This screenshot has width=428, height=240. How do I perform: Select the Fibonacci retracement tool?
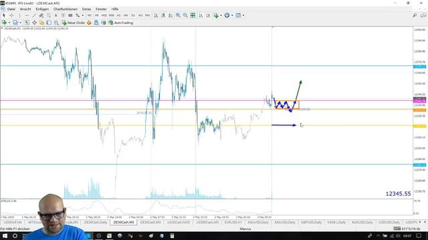coord(49,15)
